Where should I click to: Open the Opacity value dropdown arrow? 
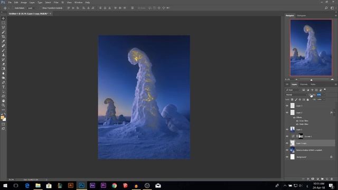click(x=324, y=95)
